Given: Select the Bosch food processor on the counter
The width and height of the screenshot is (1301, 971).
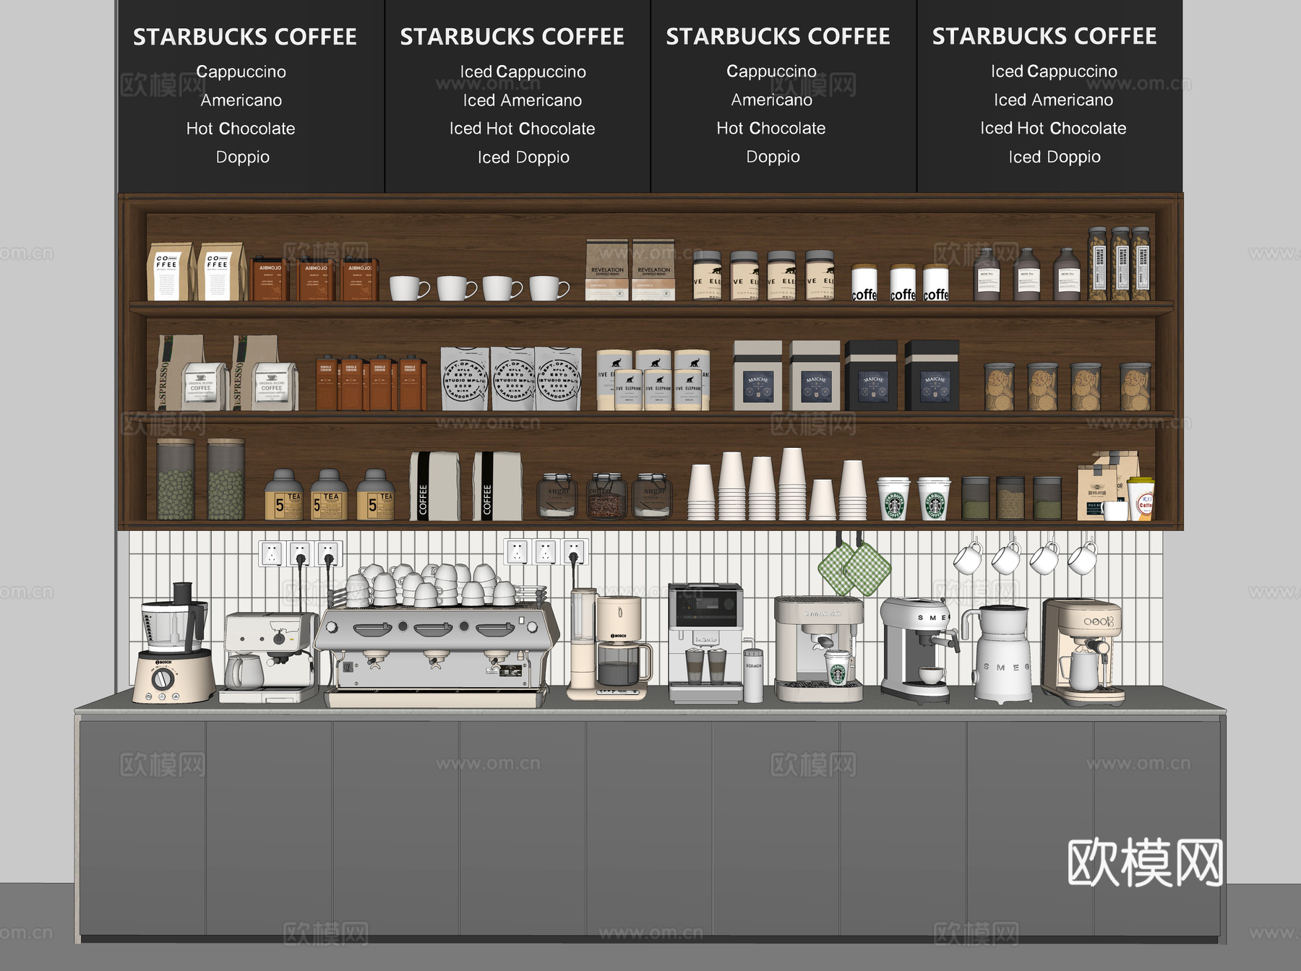Looking at the screenshot, I should pos(173,643).
